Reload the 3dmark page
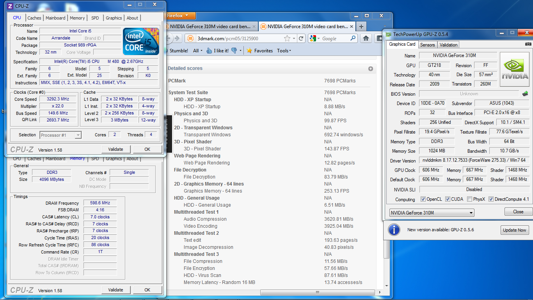This screenshot has height=300, width=533. click(301, 38)
